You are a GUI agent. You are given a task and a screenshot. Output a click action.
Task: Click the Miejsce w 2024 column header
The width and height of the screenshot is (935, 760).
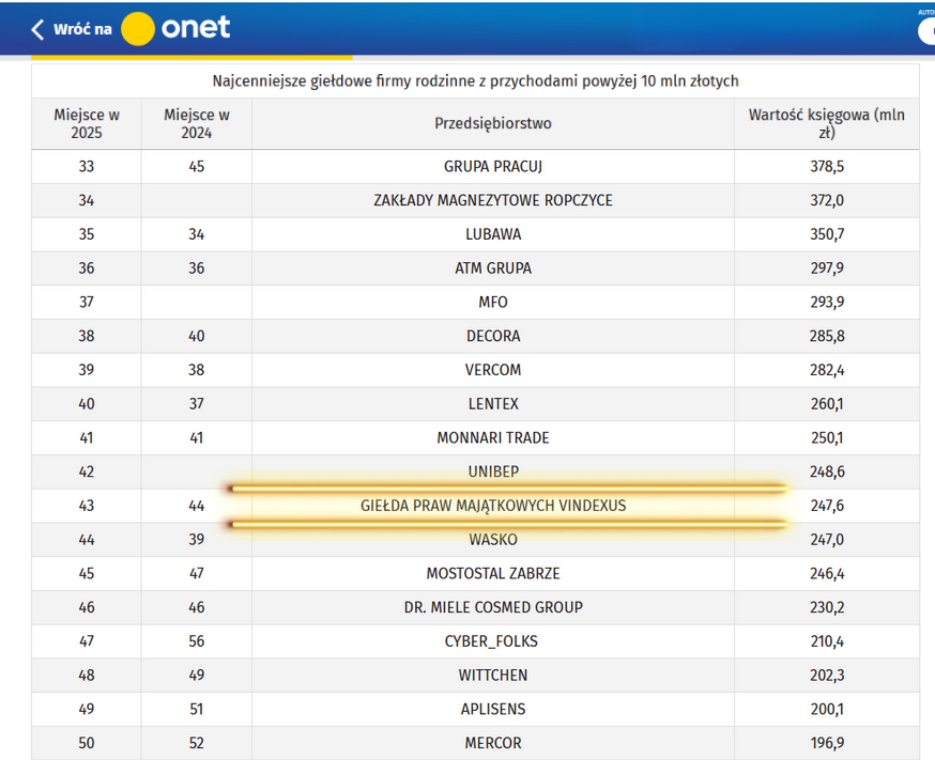(197, 123)
